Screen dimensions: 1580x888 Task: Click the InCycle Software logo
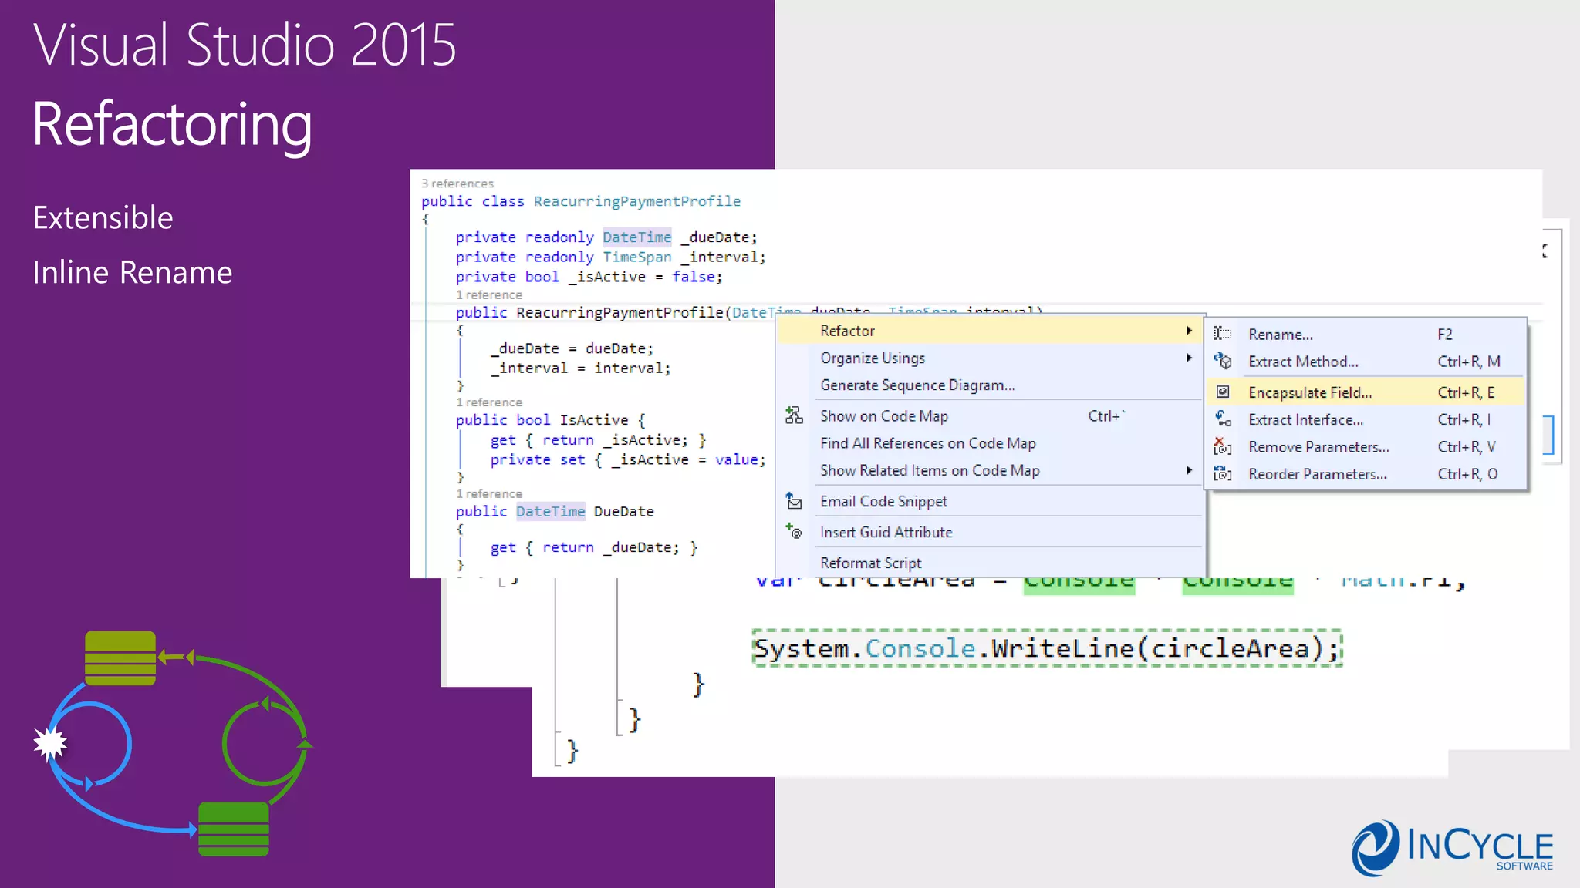coord(1452,847)
